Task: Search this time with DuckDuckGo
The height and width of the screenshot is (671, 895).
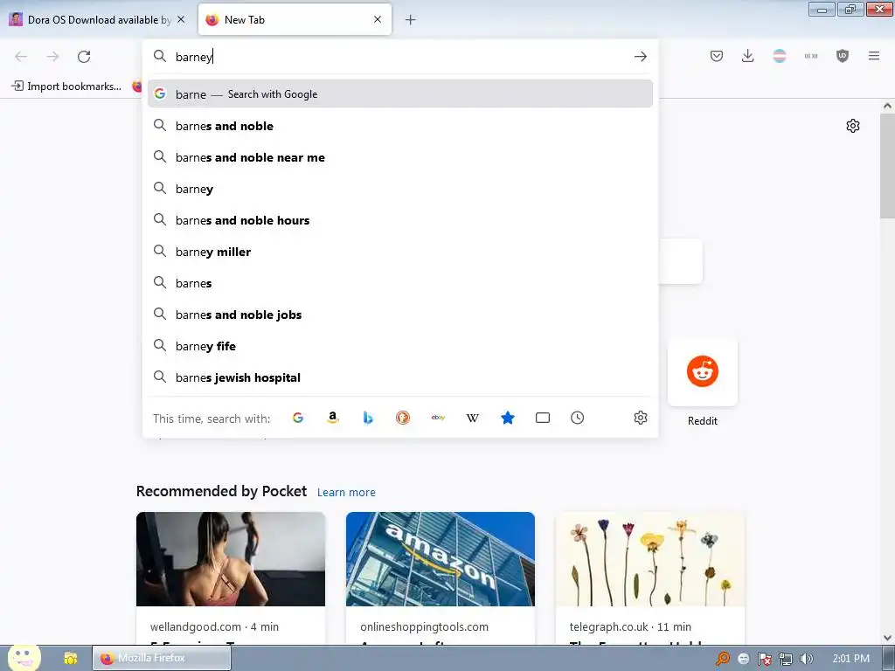Action: [x=402, y=418]
